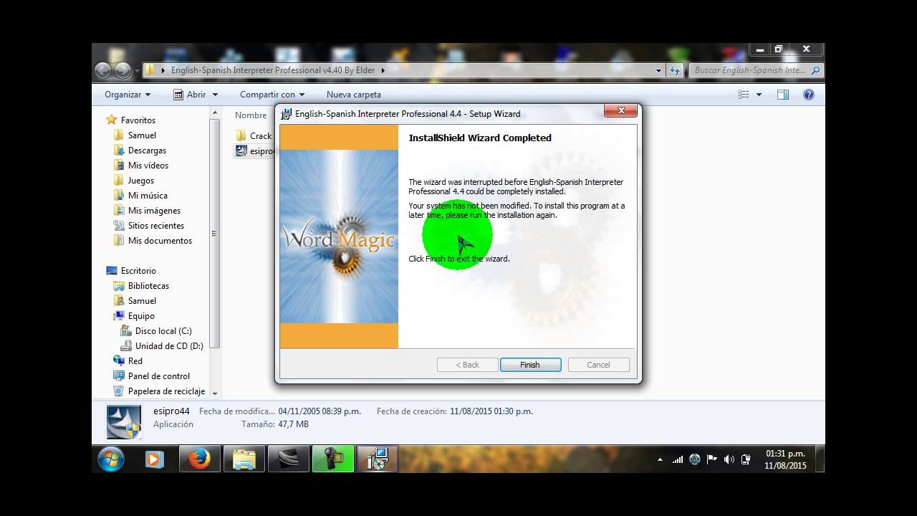Viewport: 917px width, 516px height.
Task: Close the Setup Wizard with the red X
Action: click(621, 111)
